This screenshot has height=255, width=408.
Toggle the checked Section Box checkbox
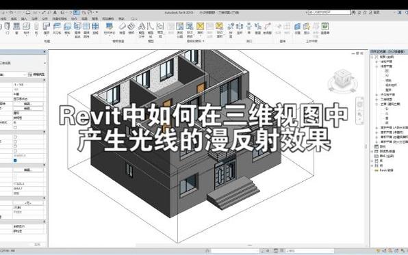click(15, 161)
